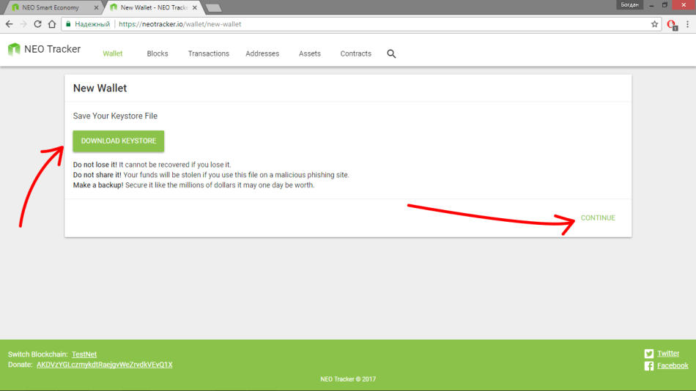Viewport: 696px width, 391px height.
Task: Click the browser home icon
Action: click(52, 24)
